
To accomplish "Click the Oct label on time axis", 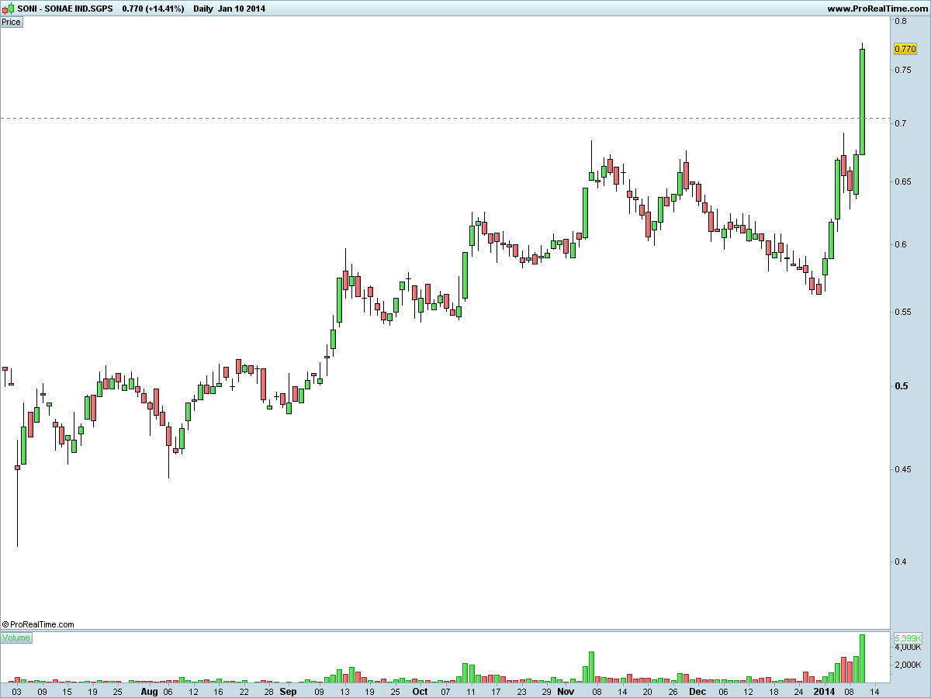I will click(420, 691).
